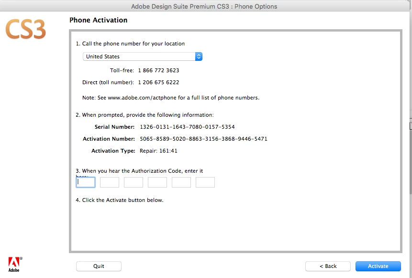Click the third Authorization Code field
Viewport: 412px width, 278px height.
click(134, 182)
